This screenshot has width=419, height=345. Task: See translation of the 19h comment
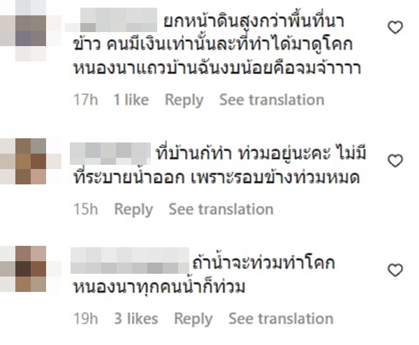[281, 319]
